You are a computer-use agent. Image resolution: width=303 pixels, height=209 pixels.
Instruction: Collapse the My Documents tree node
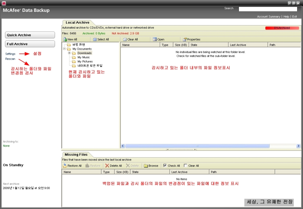click(64, 49)
